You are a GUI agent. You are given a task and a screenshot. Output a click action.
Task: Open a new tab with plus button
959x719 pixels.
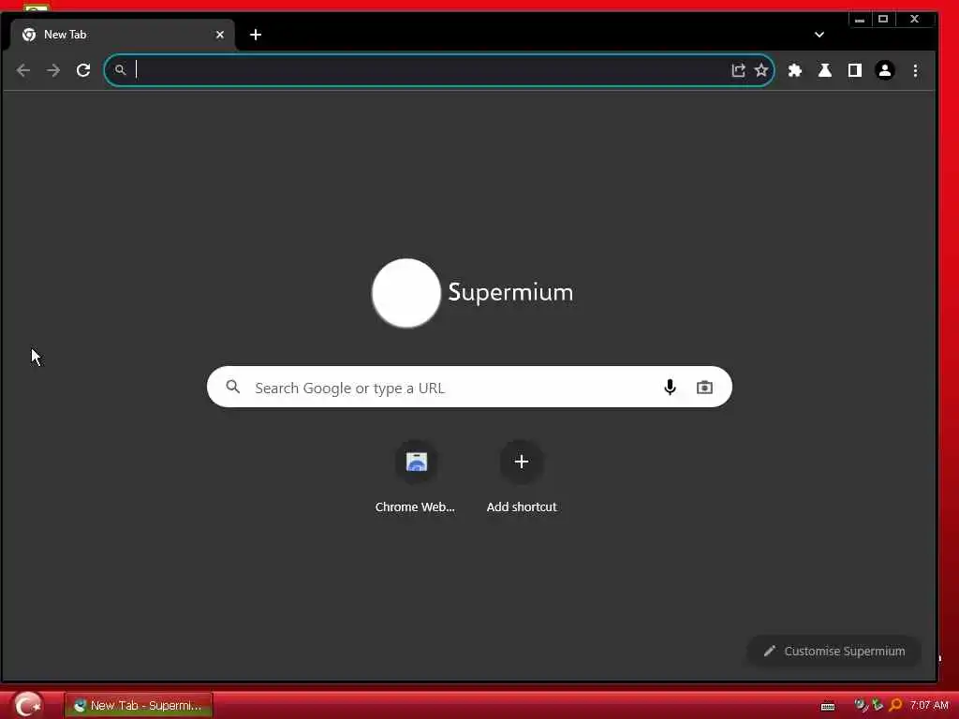tap(256, 35)
